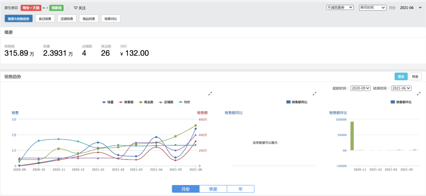Toggle the 销售额环比 legend entry

click(401, 102)
